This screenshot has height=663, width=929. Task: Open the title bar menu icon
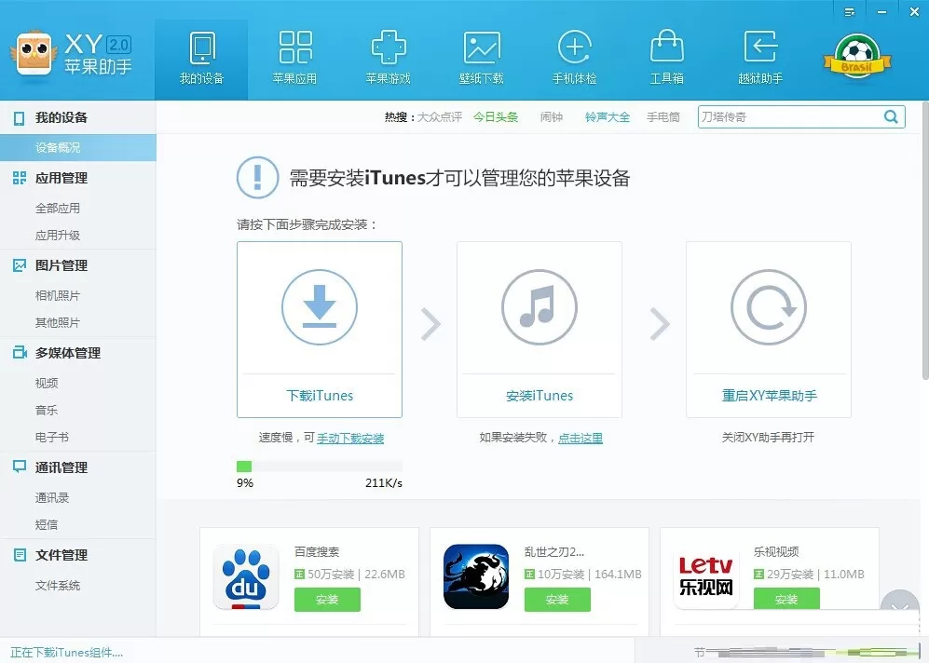click(x=850, y=12)
